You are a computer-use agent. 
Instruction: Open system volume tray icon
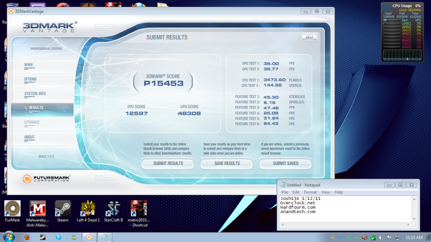pos(381,237)
